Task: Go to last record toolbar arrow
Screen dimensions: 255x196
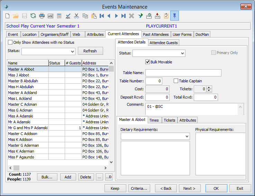Action: 124,16
